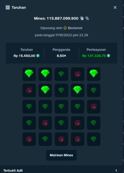Select the mine in row 3, column 5
Viewport: 124px width, 173px height.
pos(94,107)
